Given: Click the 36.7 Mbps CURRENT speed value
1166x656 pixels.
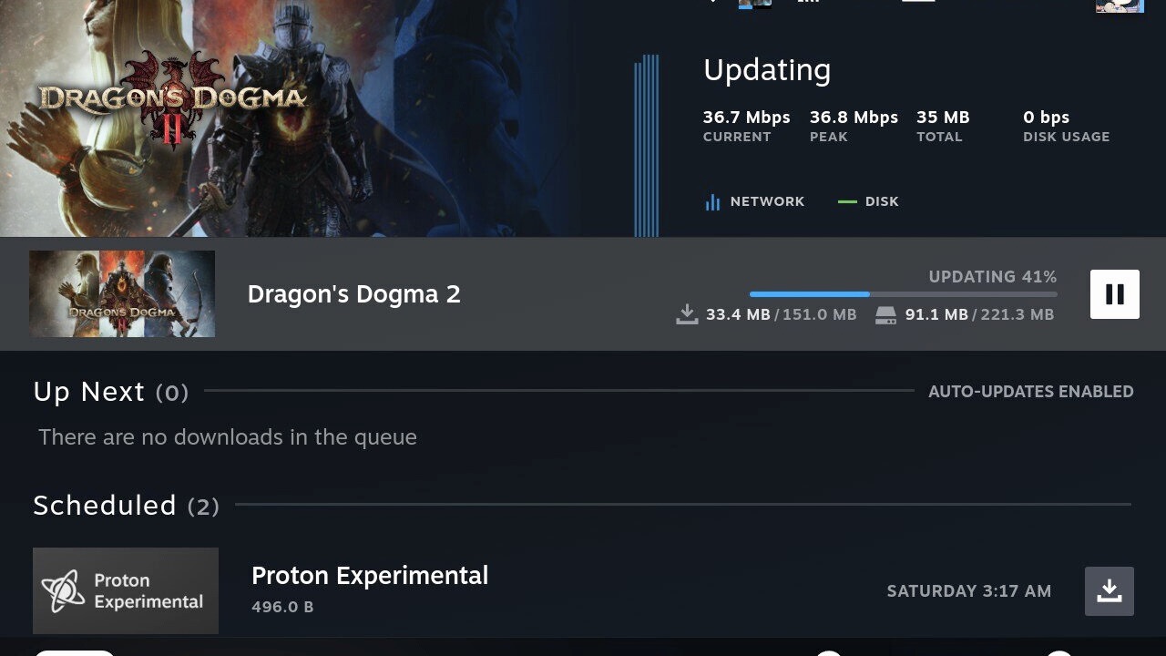Looking at the screenshot, I should (747, 118).
